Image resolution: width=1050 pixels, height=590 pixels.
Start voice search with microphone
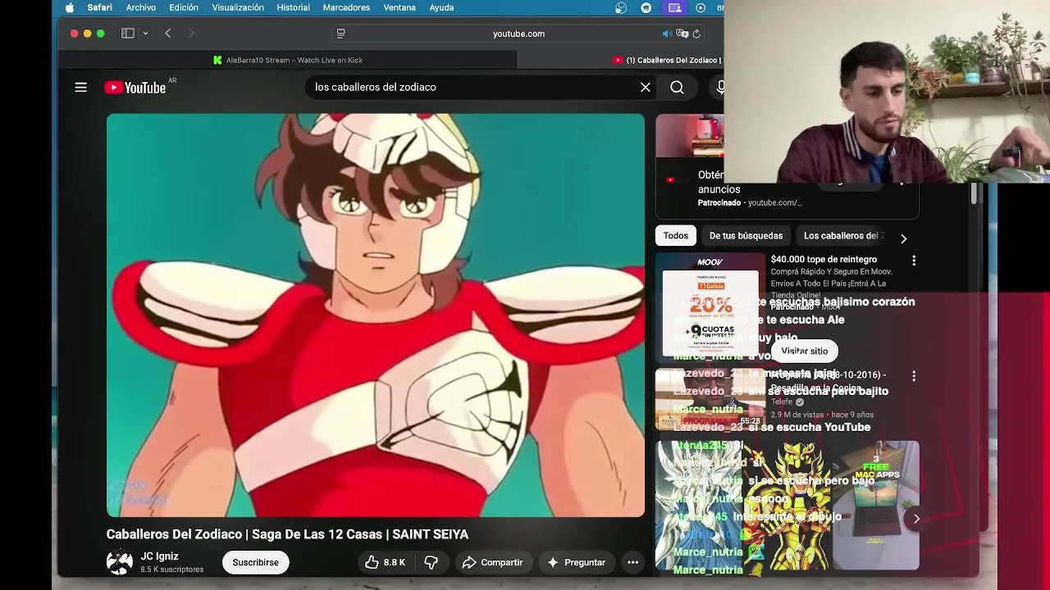click(719, 87)
